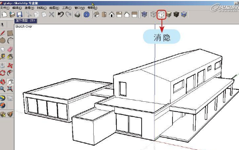Enable Shaded with Textures style
Viewport: 239px width, 150px height.
pyautogui.click(x=176, y=14)
